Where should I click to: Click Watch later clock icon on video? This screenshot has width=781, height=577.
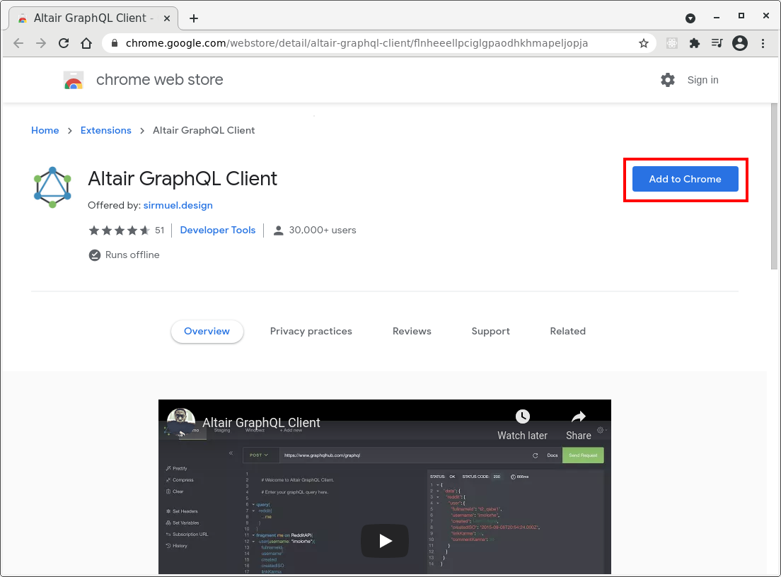pyautogui.click(x=522, y=416)
